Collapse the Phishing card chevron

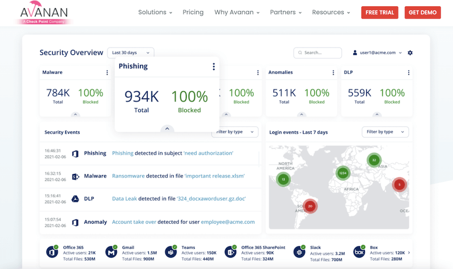click(x=167, y=129)
